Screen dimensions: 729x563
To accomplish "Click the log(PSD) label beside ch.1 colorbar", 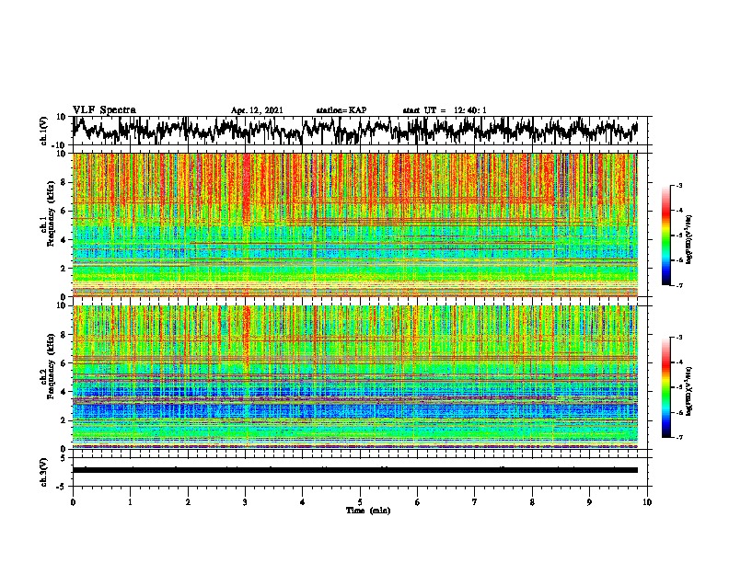I will coord(689,239).
